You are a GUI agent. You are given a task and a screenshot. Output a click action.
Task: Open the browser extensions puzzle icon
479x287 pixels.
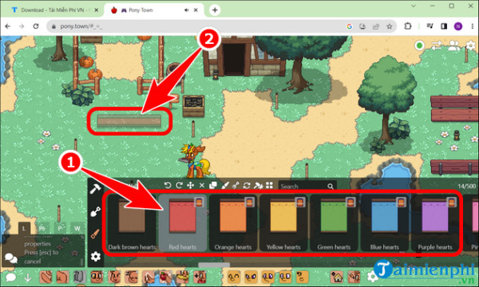click(x=408, y=26)
